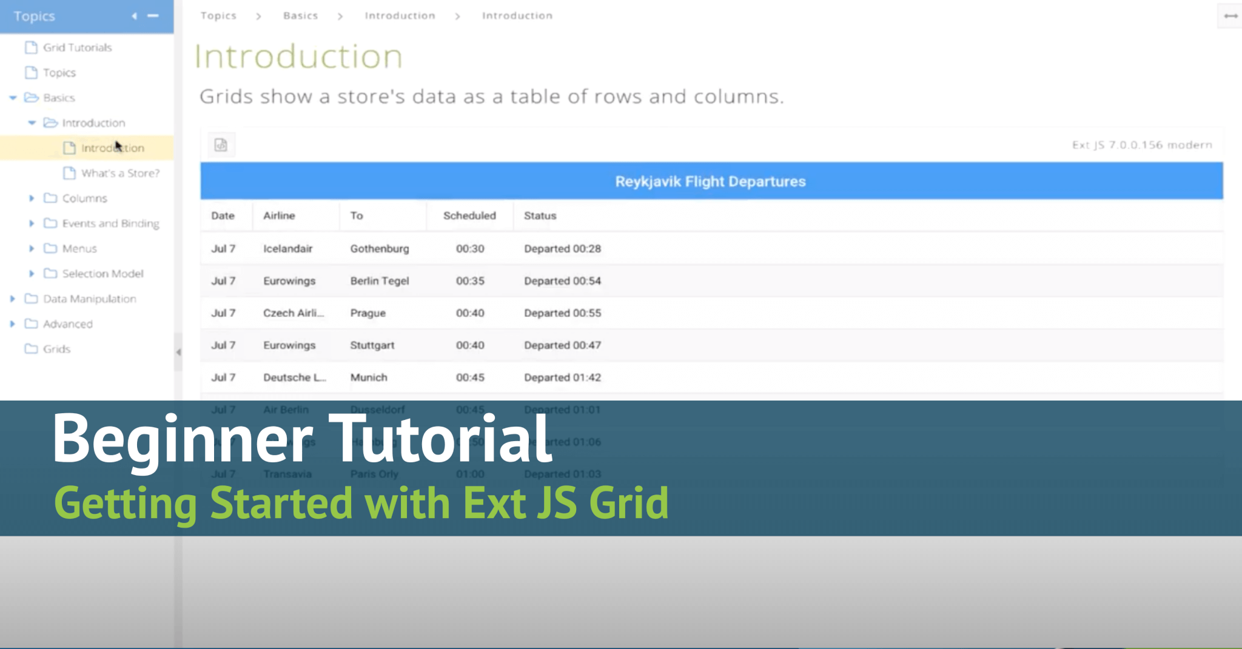1242x649 pixels.
Task: Click the Columns folder icon
Action: (50, 198)
